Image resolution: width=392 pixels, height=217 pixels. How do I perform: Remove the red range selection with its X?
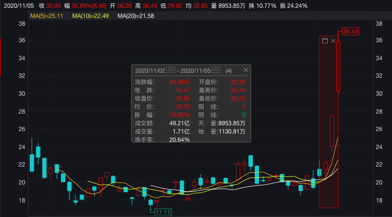click(333, 41)
